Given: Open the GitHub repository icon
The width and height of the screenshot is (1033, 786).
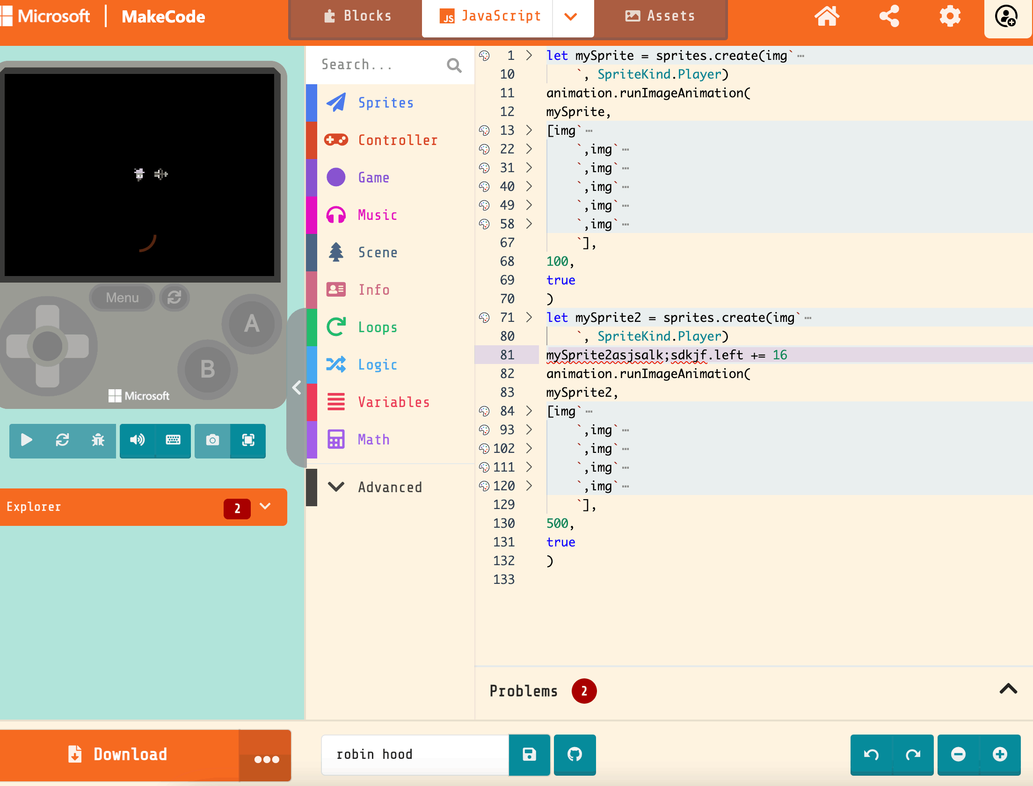Looking at the screenshot, I should click(x=575, y=754).
